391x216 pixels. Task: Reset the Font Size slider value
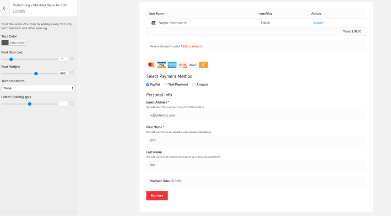pos(72,59)
